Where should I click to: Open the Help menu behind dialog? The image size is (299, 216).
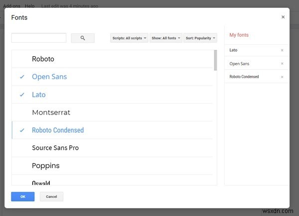[x=29, y=5]
